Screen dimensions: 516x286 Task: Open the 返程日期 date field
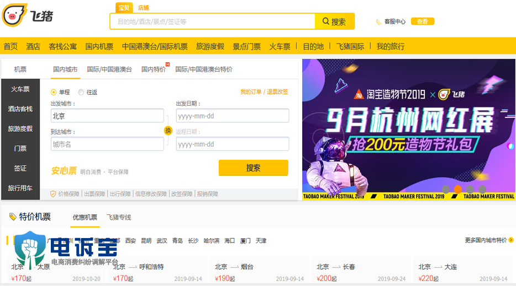tap(233, 144)
